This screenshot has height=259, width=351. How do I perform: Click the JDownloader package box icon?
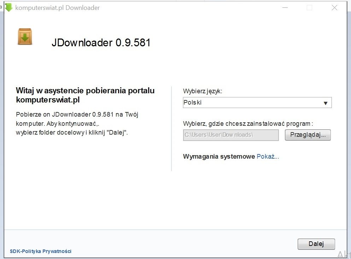[x=25, y=36]
